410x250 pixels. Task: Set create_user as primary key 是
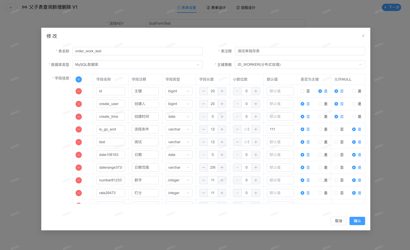click(x=320, y=104)
